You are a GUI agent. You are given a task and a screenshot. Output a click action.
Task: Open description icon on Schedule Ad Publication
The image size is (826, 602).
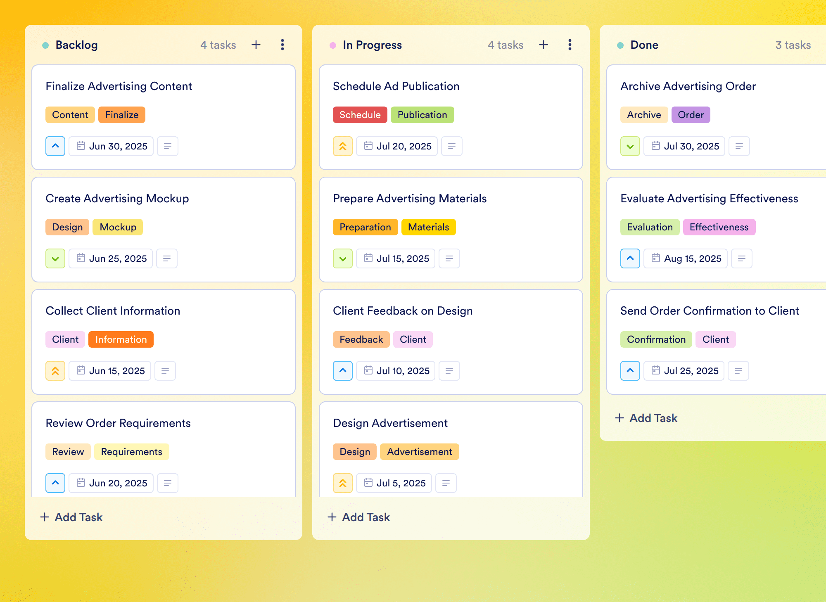click(x=452, y=146)
